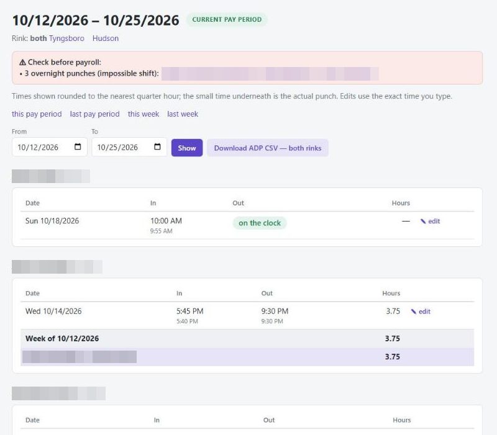Focus the To date field 10/25/2026
497x435 pixels.
point(129,147)
